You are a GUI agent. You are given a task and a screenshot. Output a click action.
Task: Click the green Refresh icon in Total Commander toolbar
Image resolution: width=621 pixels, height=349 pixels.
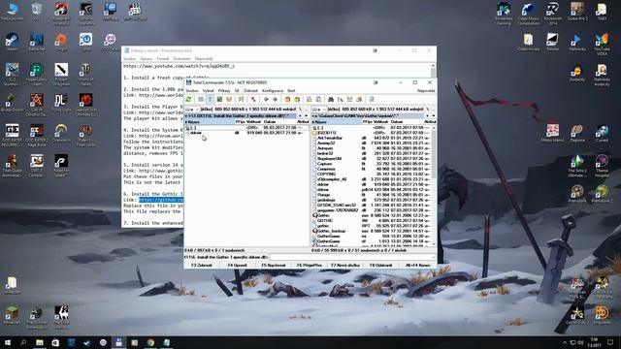pos(189,99)
